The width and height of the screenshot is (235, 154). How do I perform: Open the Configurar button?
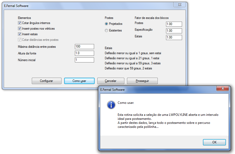pyautogui.click(x=47, y=81)
